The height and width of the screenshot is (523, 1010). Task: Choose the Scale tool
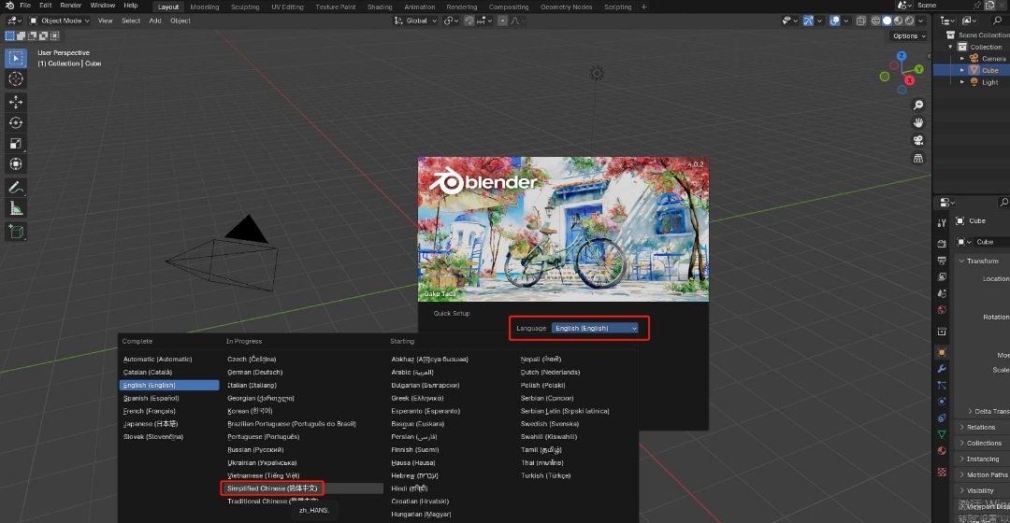pyautogui.click(x=16, y=144)
